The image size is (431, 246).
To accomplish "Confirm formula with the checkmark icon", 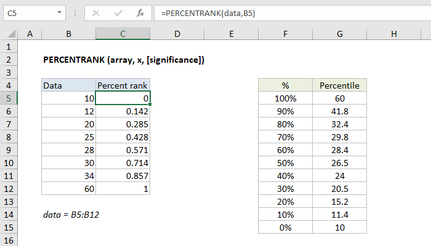I will pos(118,13).
